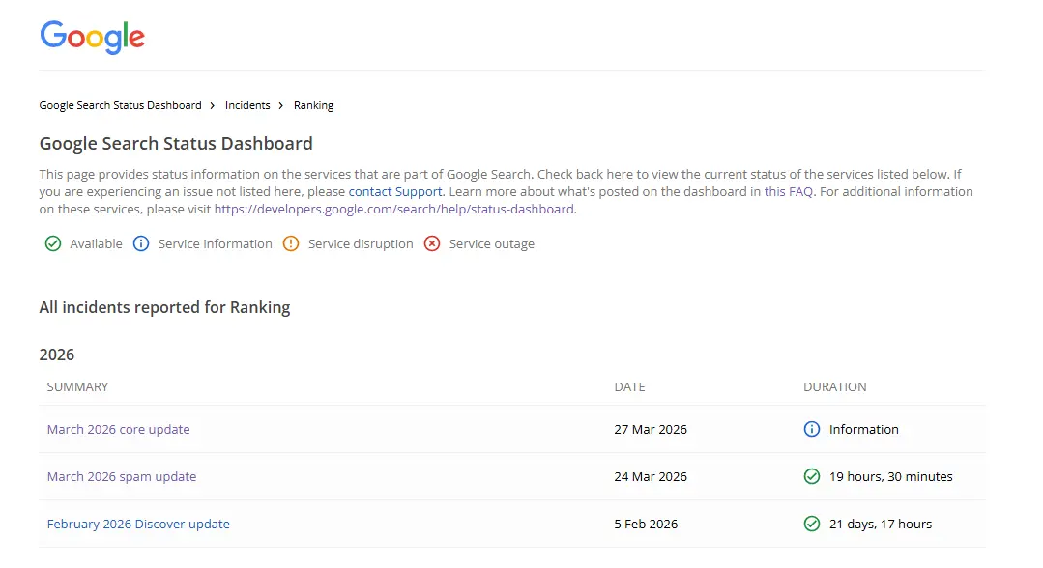Click the Information icon beside March 2026 core update
The width and height of the screenshot is (1043, 568).
tap(812, 429)
